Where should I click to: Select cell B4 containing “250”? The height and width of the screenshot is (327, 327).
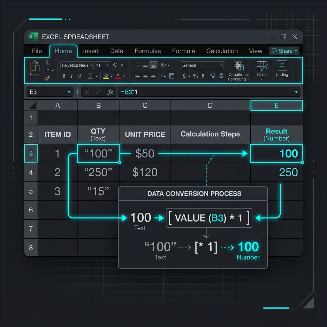[98, 172]
